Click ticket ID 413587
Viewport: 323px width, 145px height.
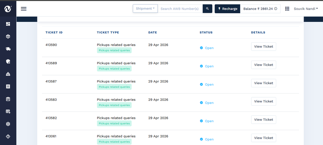(51, 81)
